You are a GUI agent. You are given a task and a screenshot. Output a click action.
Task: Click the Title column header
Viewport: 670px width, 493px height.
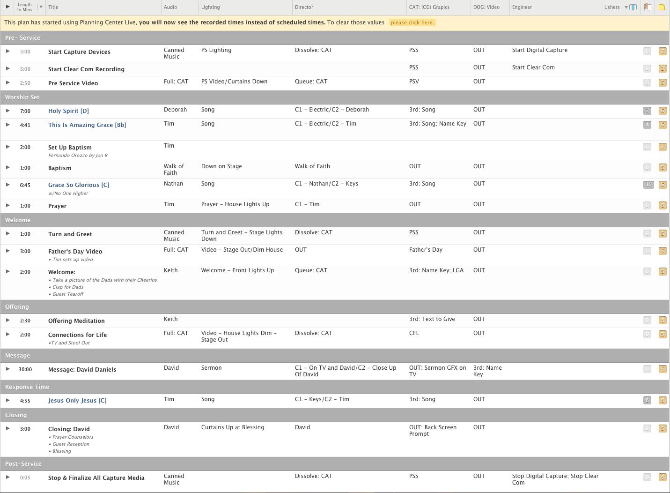coord(53,7)
